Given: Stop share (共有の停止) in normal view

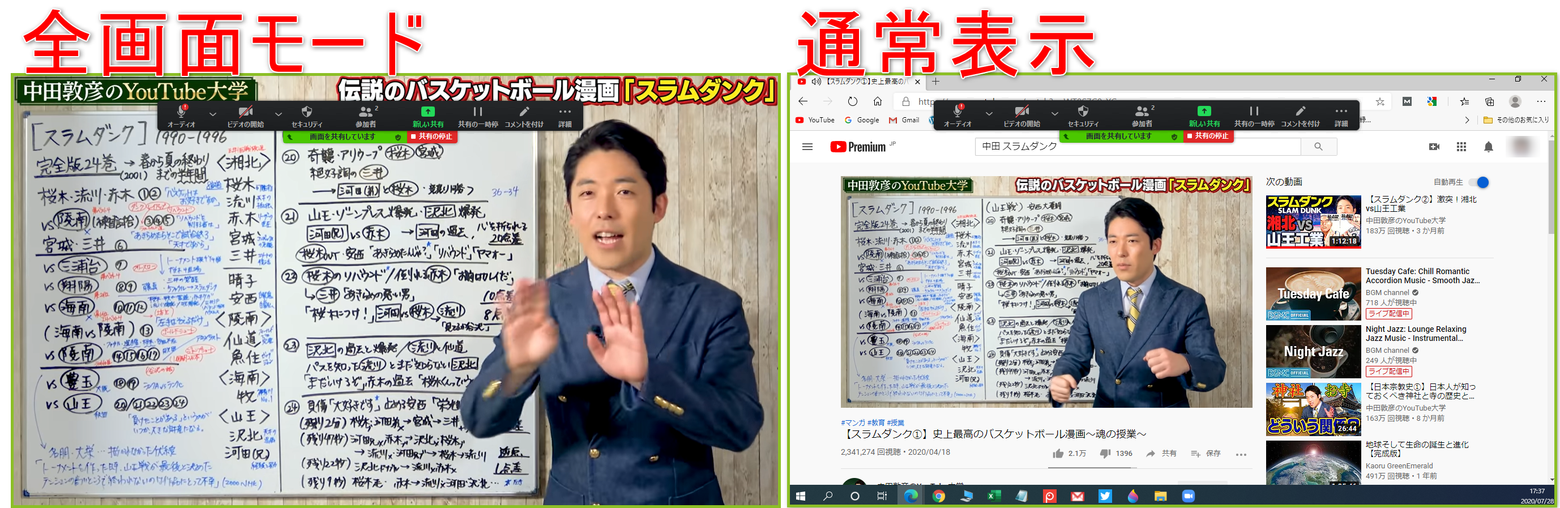Looking at the screenshot, I should pyautogui.click(x=1208, y=136).
